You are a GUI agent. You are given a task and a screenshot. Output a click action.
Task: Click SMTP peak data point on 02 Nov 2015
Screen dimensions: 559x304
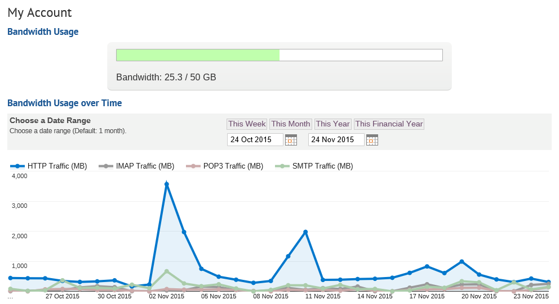click(166, 271)
